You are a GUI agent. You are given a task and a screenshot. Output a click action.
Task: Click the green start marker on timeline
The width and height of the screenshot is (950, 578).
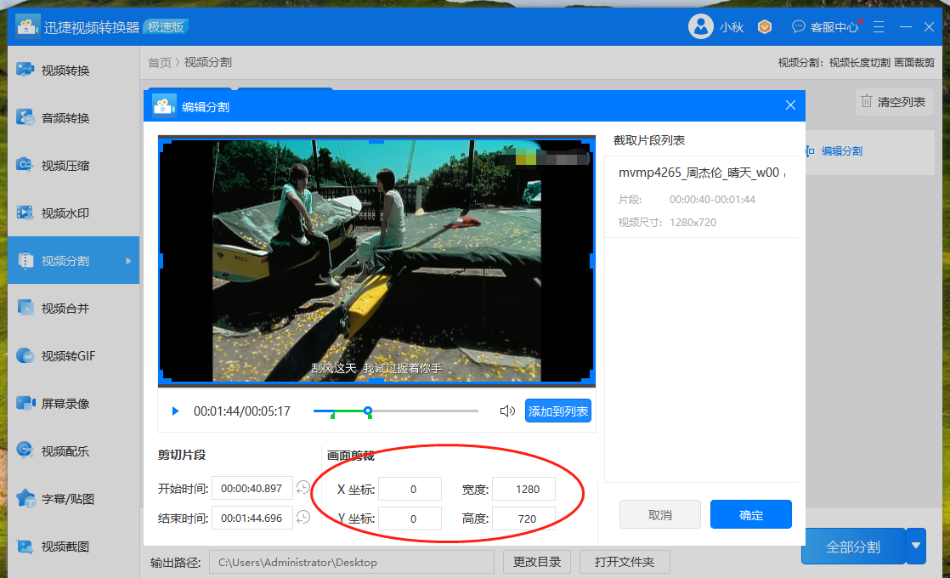click(332, 415)
